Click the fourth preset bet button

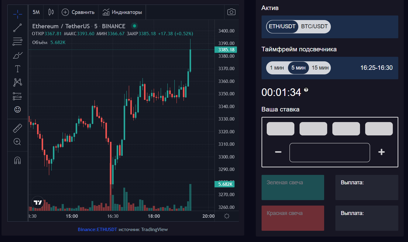click(x=379, y=129)
